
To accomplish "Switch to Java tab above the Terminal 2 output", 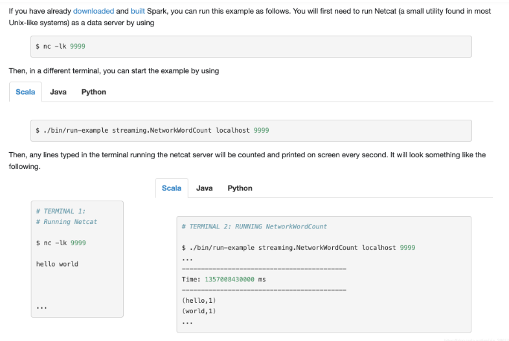I will point(205,188).
